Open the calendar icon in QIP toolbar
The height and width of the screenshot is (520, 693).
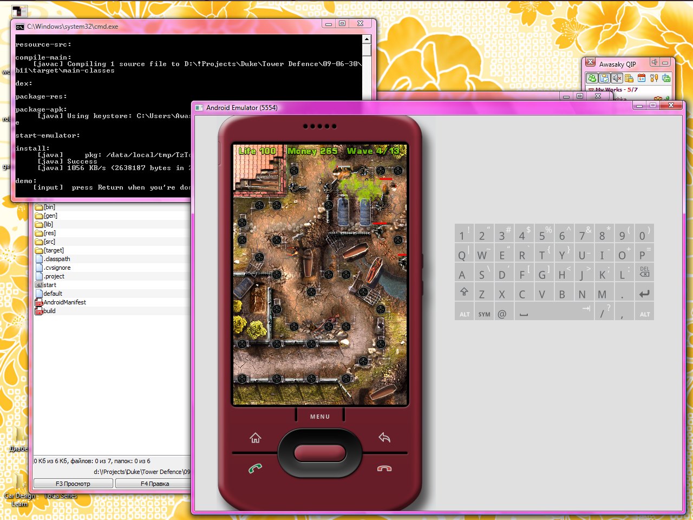642,78
